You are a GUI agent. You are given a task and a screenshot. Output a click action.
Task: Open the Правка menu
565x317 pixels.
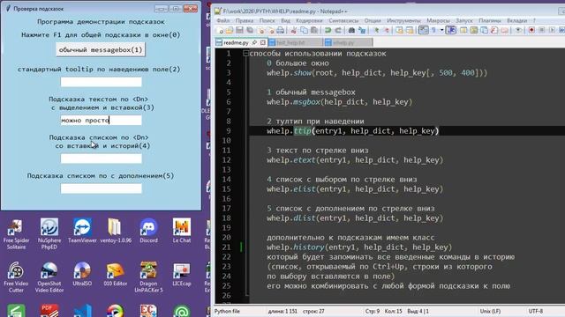245,20
